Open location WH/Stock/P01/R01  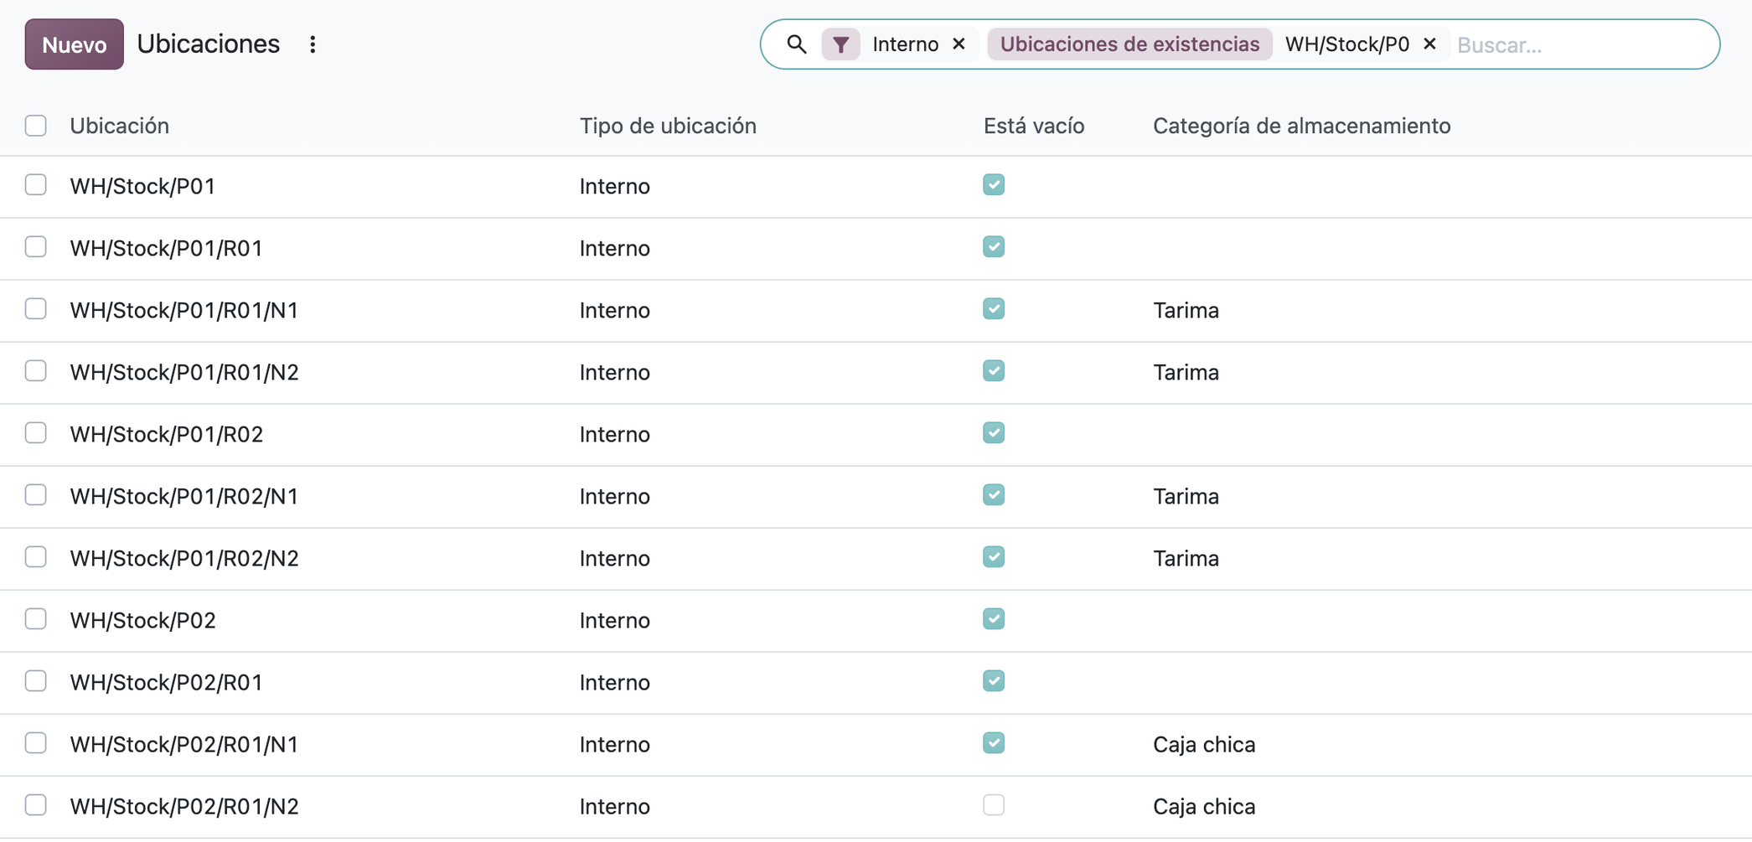click(x=167, y=248)
